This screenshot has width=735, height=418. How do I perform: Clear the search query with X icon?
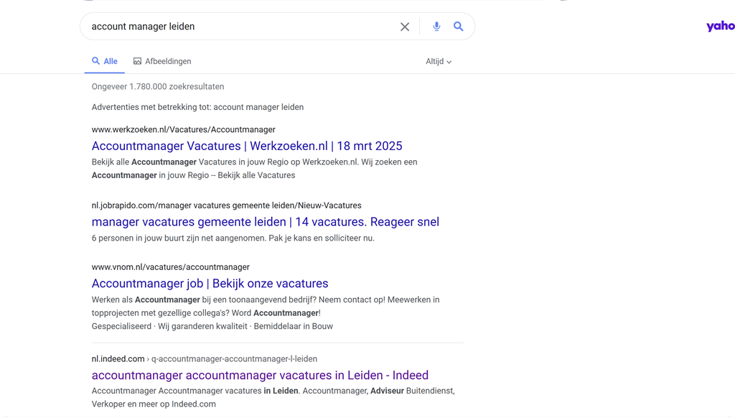pos(405,27)
